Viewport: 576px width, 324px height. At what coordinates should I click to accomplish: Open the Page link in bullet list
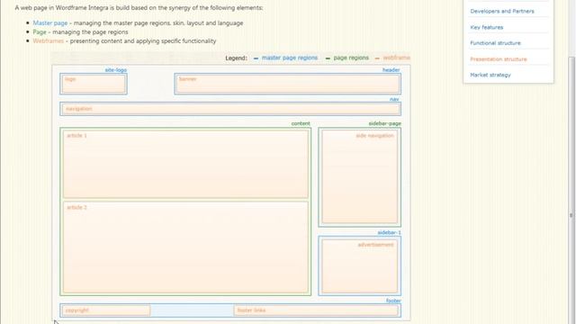tap(40, 32)
